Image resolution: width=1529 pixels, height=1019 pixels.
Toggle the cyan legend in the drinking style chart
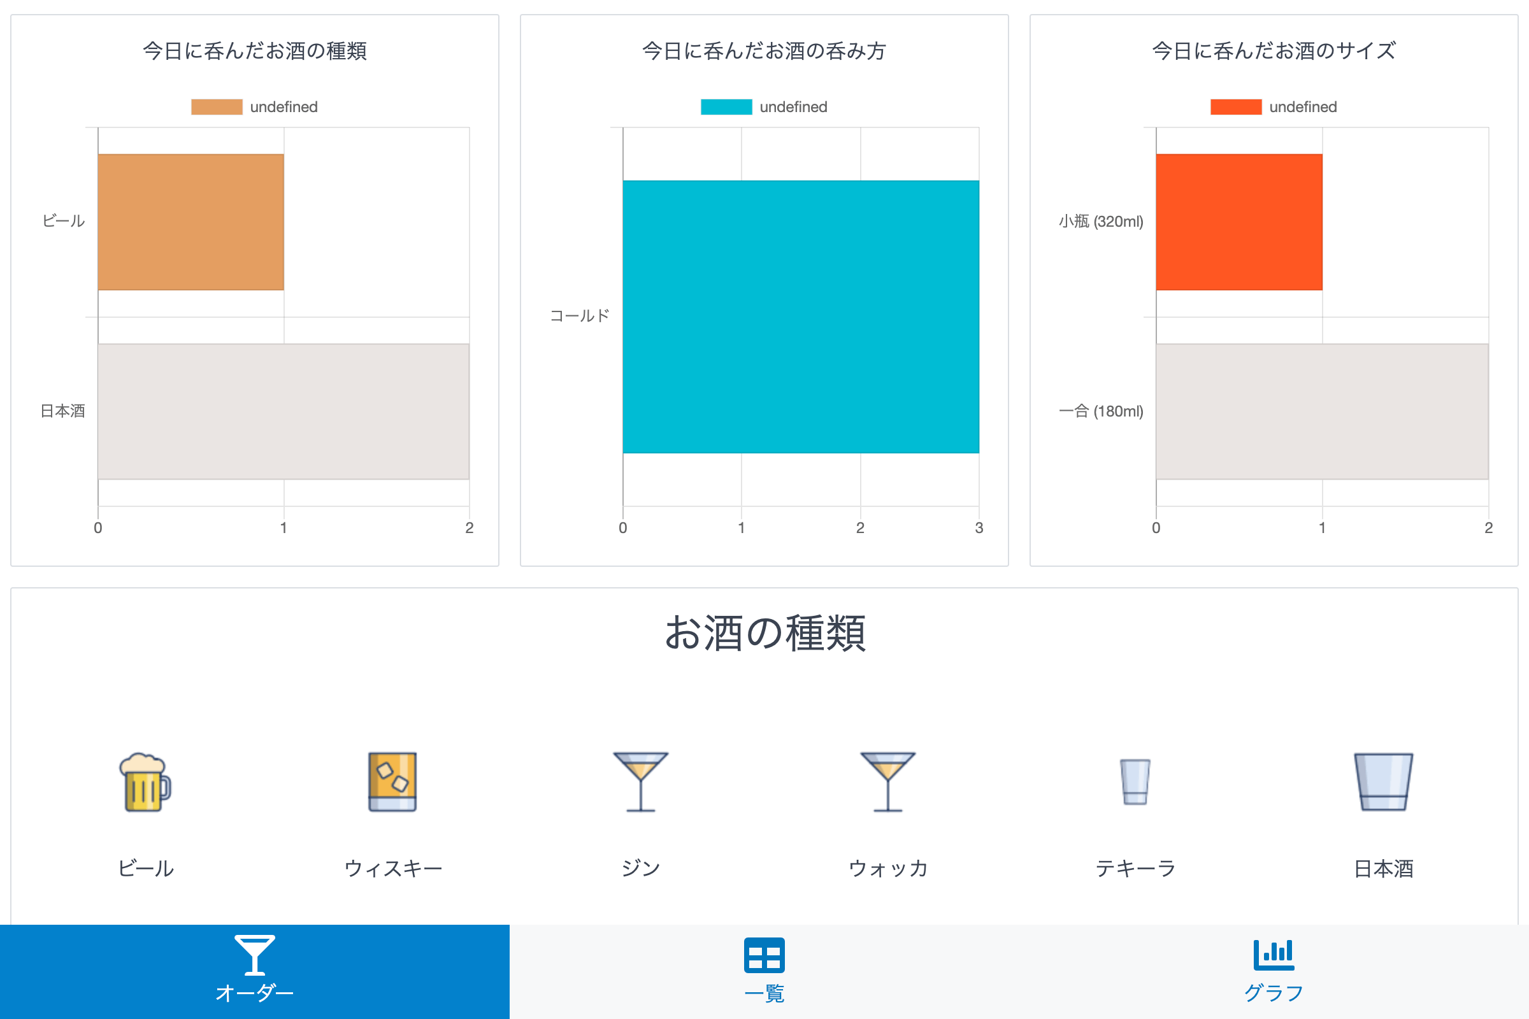(x=726, y=107)
